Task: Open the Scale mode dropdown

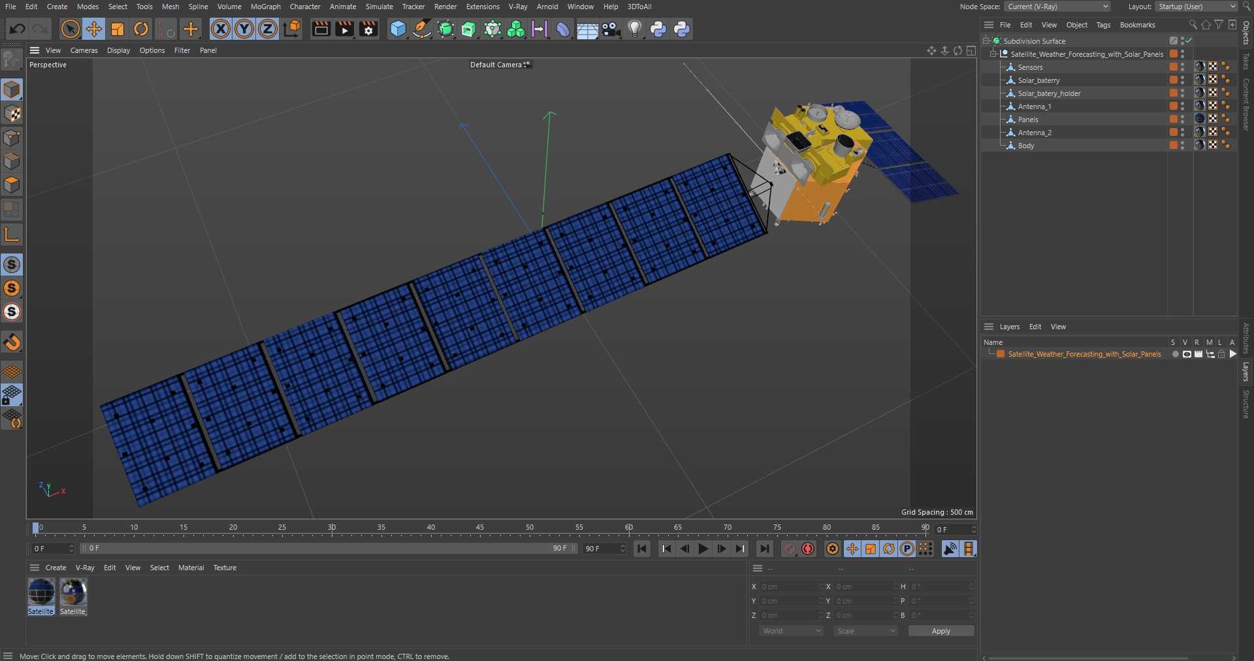Action: pyautogui.click(x=866, y=631)
